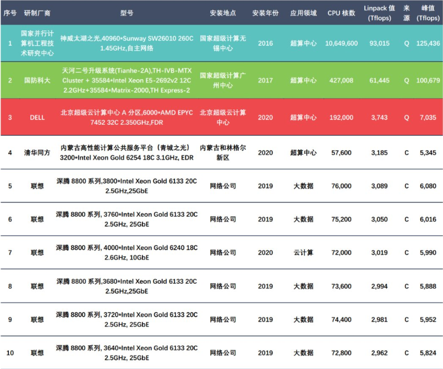Click the peak value 125,436

pyautogui.click(x=428, y=43)
